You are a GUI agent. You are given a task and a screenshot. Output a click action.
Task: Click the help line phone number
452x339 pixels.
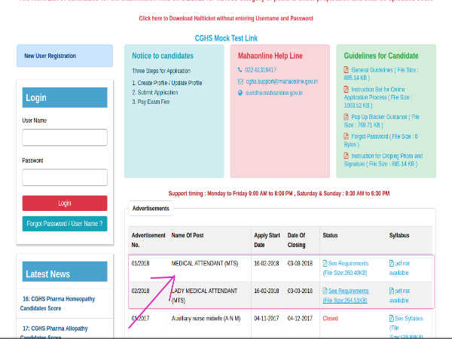tap(261, 70)
